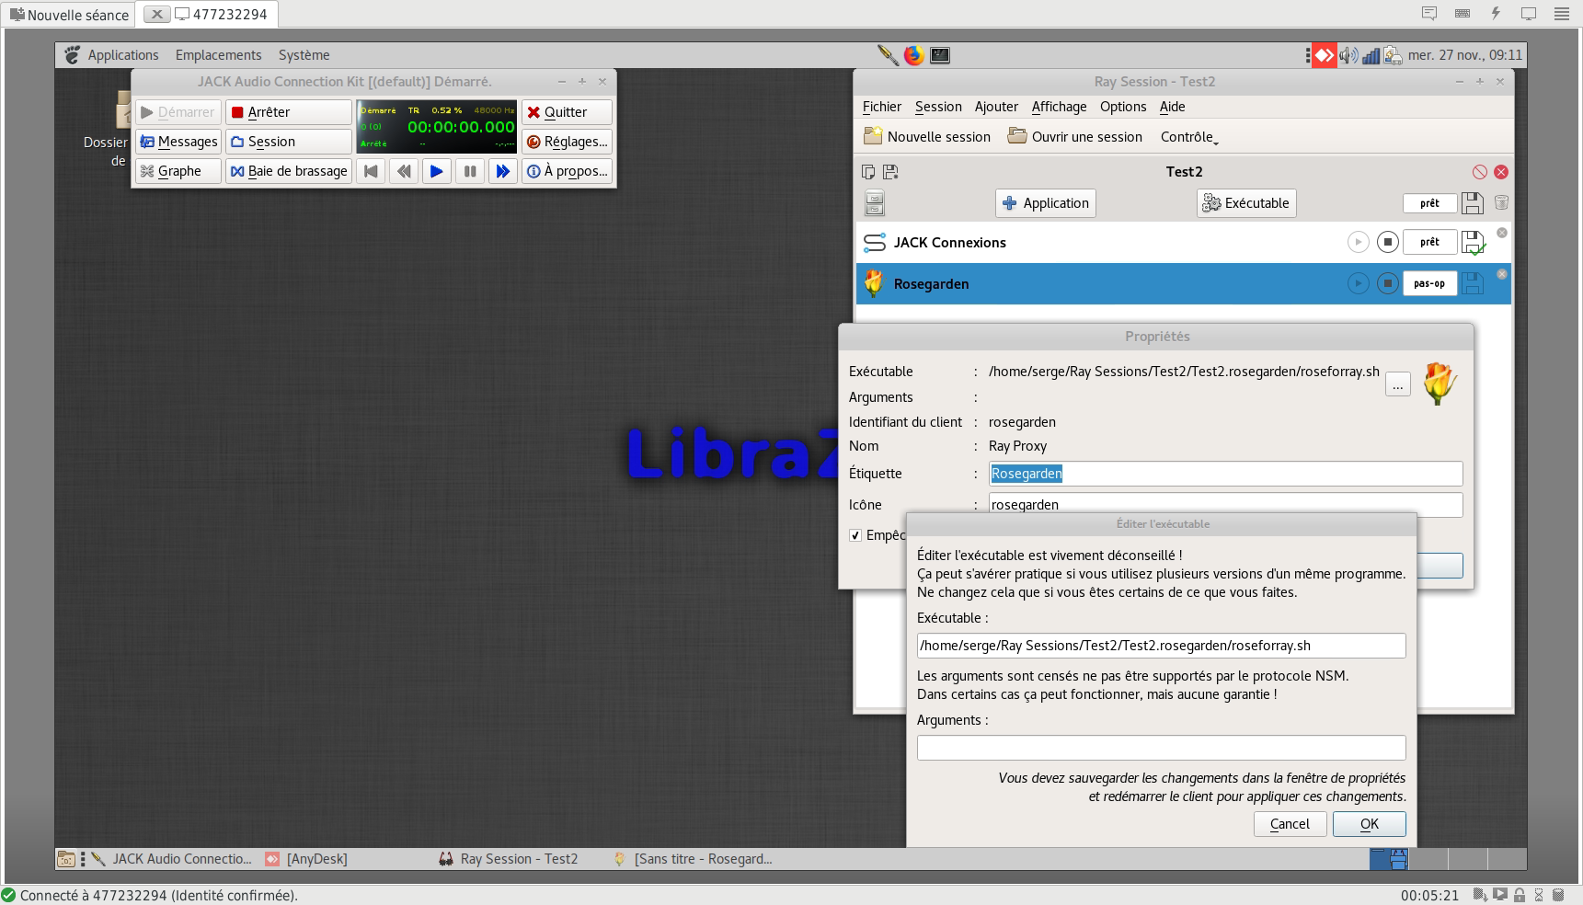Open the Emplacements menu
Viewport: 1583px width, 905px height.
[219, 55]
